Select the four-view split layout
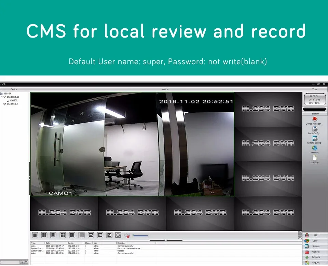Screen dimensions: 328x266 [x=44, y=235]
